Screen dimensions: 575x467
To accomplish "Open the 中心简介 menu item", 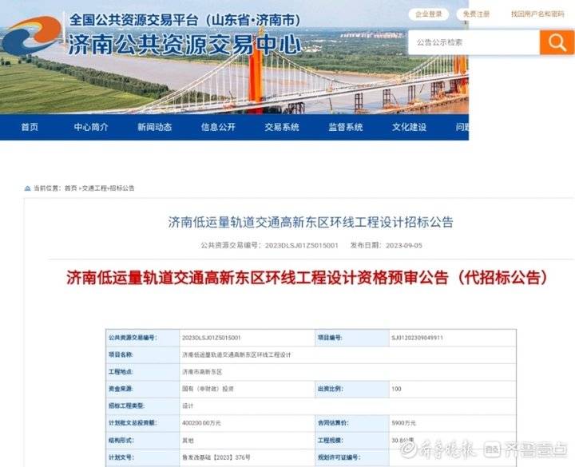I will [91, 127].
